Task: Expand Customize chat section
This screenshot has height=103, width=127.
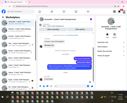Action: pyautogui.click(x=111, y=42)
